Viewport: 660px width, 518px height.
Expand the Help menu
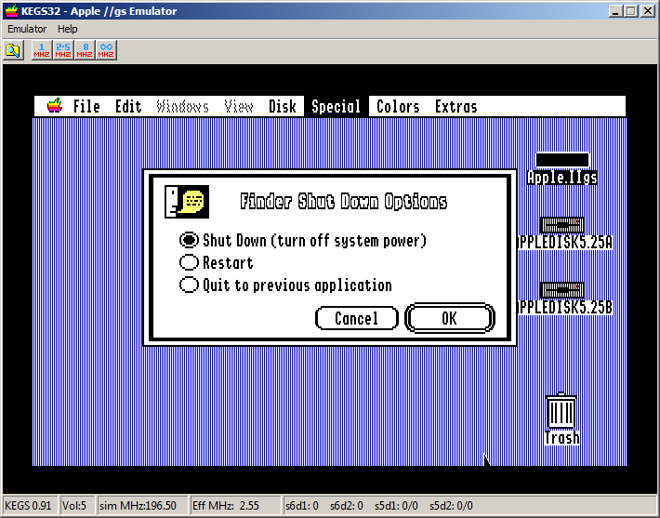click(68, 29)
